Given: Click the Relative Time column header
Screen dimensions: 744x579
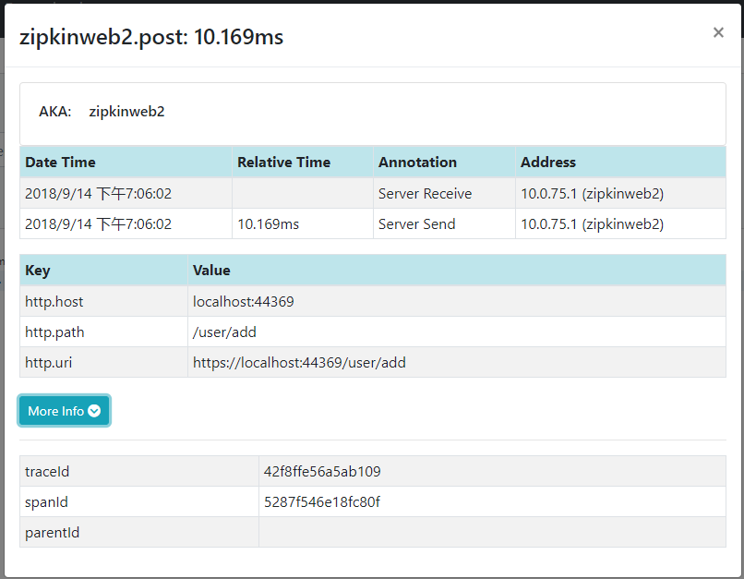Looking at the screenshot, I should click(x=283, y=163).
